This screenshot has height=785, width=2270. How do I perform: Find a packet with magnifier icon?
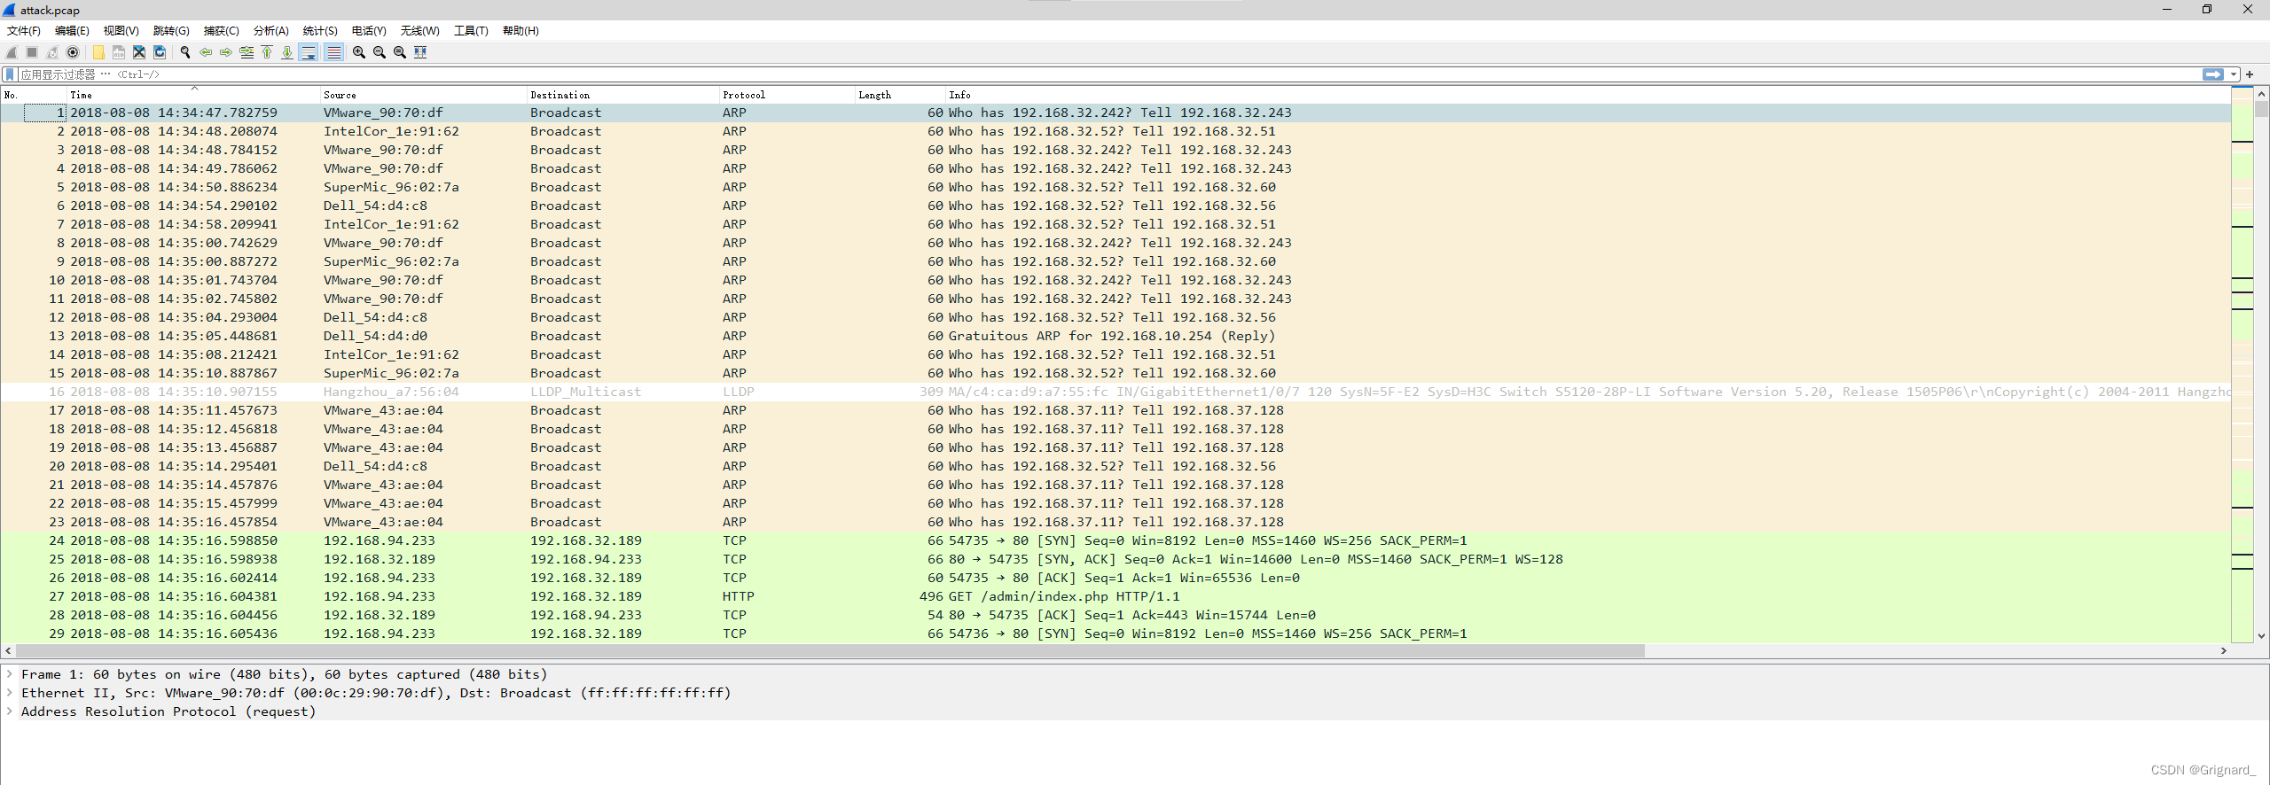click(185, 52)
